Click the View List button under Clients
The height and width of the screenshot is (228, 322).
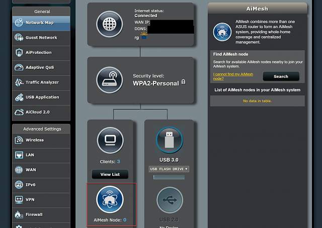pyautogui.click(x=110, y=174)
